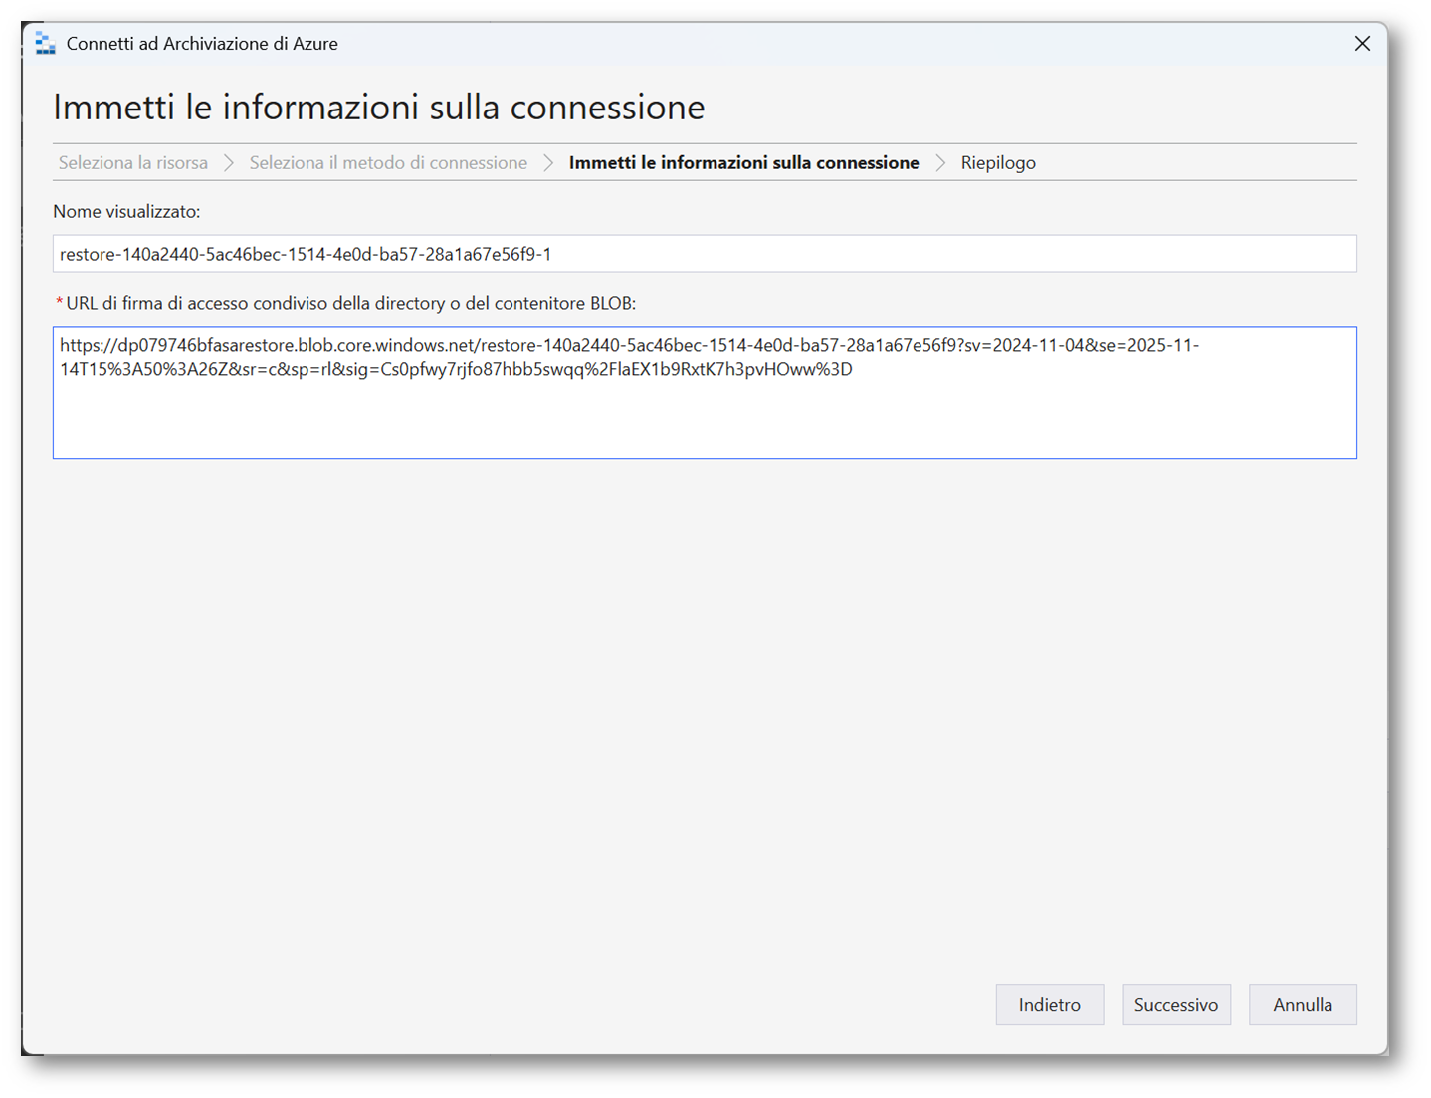Click the empty space below the URL text
Screen dimensions: 1431x1098
[704, 697]
